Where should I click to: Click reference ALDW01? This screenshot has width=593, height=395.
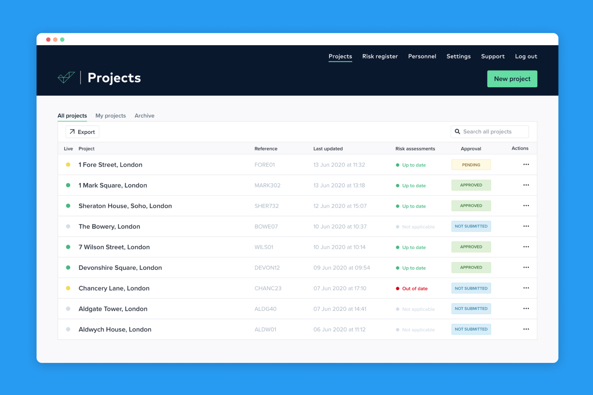click(x=266, y=330)
